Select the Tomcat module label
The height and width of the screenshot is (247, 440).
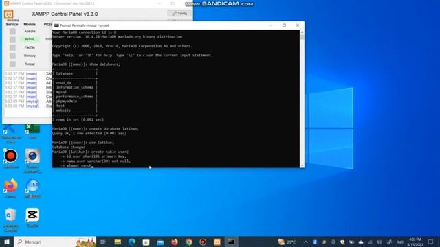(30, 64)
